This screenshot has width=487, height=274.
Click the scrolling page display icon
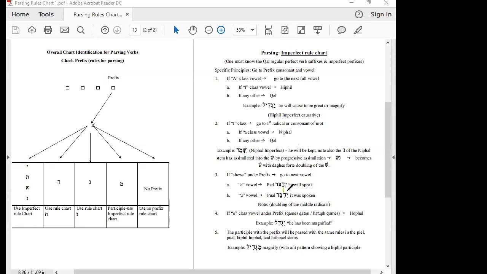(x=268, y=30)
